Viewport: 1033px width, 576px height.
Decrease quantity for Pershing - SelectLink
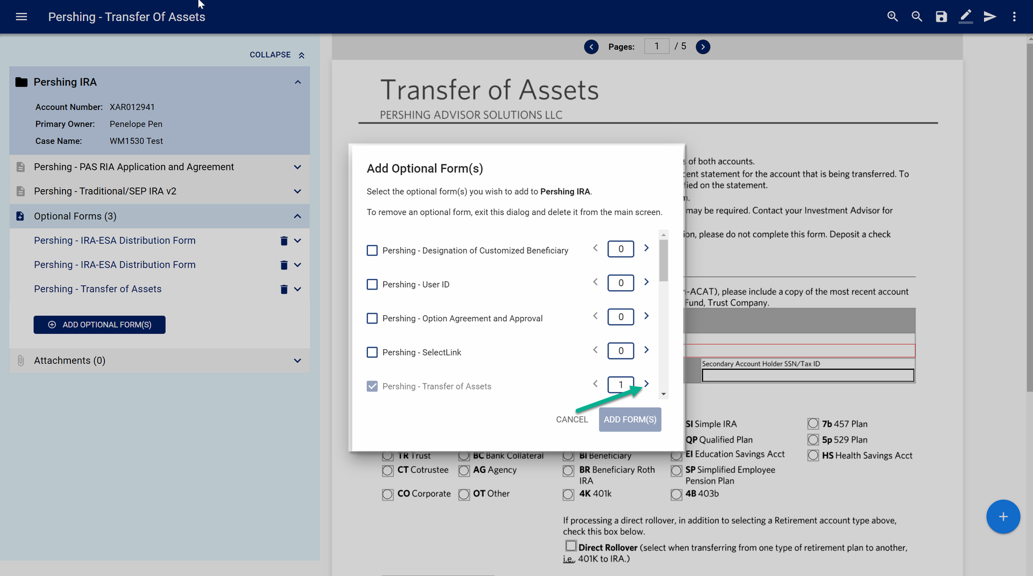coord(595,350)
